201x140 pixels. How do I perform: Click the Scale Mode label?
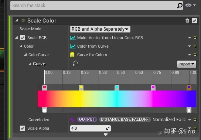coord(31,29)
